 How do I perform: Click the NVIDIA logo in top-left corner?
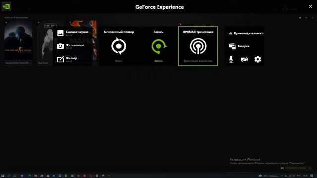(6, 6)
